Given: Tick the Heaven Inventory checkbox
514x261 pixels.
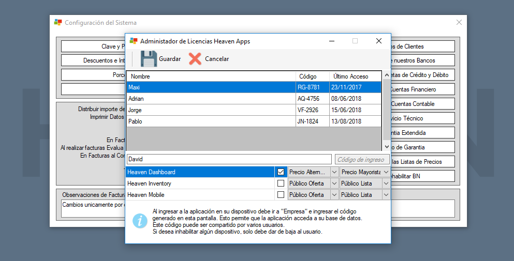Looking at the screenshot, I should coord(281,183).
